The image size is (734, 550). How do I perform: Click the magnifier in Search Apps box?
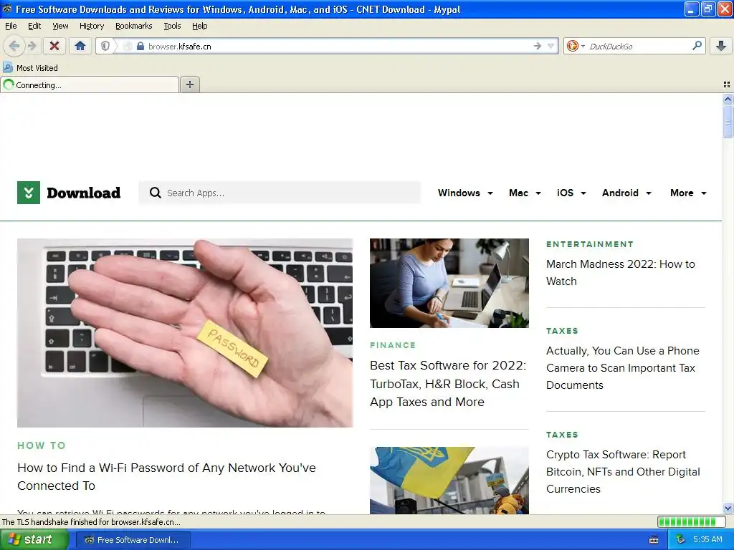point(155,193)
